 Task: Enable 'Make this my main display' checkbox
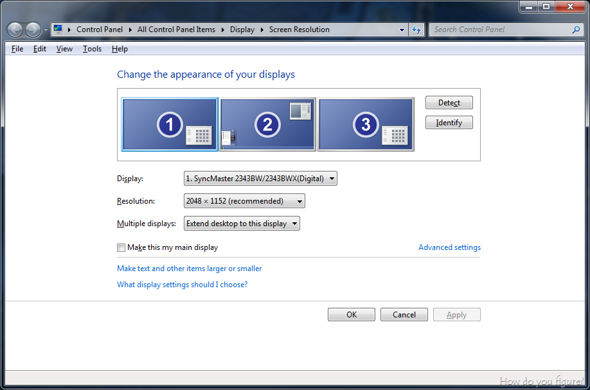pos(121,247)
